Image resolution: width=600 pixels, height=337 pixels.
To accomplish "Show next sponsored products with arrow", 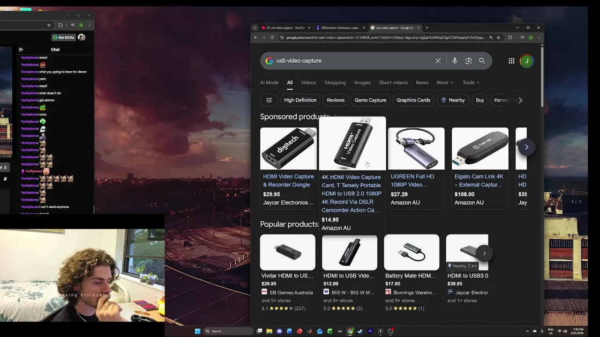I will [526, 147].
